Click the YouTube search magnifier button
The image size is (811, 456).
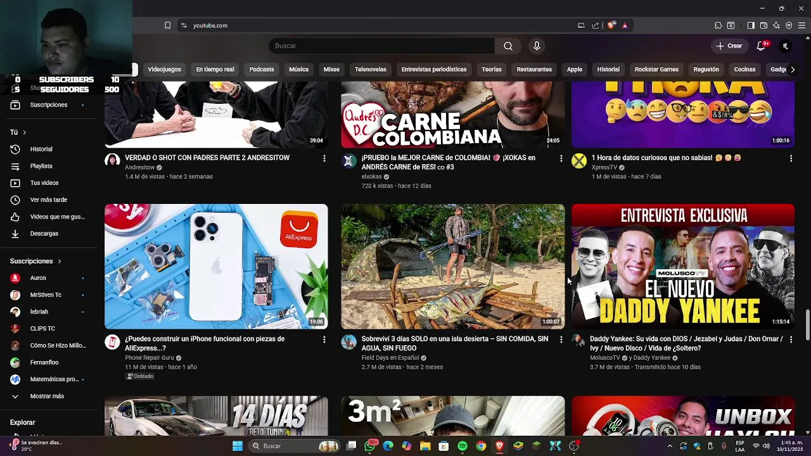pyautogui.click(x=508, y=46)
